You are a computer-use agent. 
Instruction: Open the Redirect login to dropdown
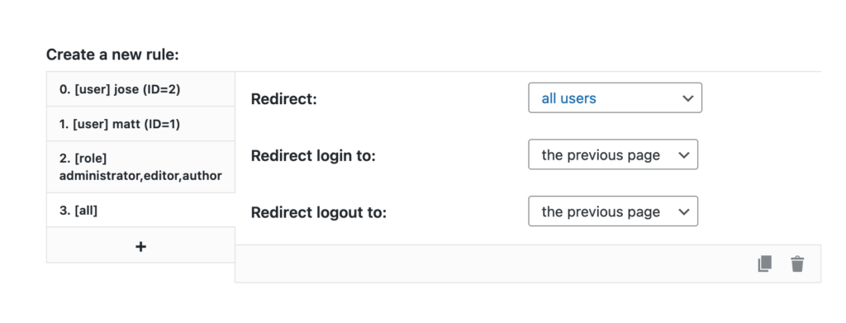point(613,154)
